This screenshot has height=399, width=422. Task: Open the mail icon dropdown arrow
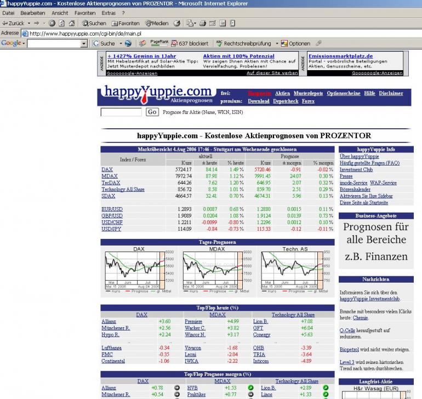(195, 24)
